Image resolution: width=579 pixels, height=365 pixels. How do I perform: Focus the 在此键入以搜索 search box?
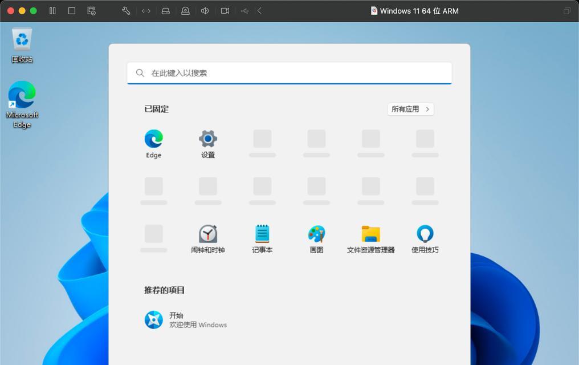(289, 73)
